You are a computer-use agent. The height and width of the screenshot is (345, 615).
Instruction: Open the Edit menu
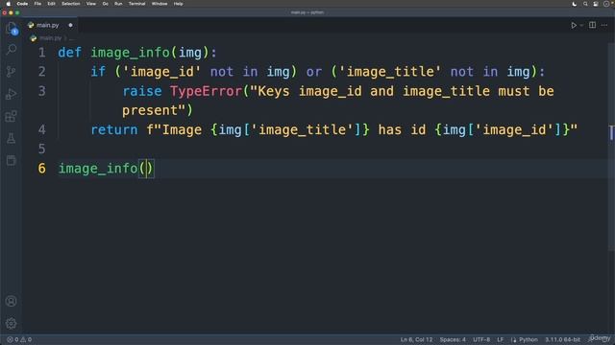[51, 4]
